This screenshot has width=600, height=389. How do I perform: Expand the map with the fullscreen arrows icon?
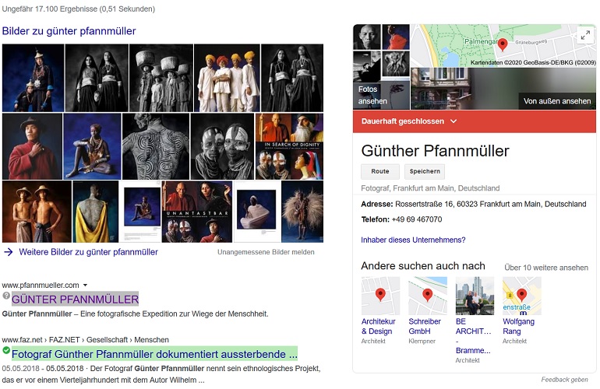coord(585,36)
